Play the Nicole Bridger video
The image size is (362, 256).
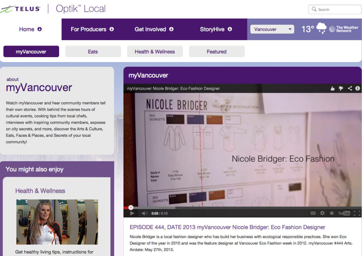click(132, 213)
